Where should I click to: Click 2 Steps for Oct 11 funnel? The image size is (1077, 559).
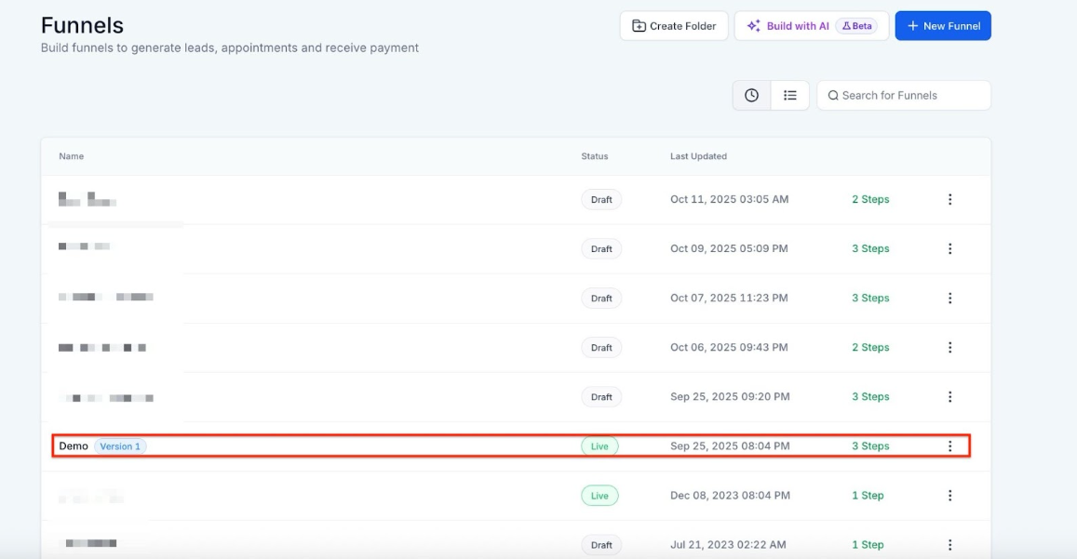coord(870,199)
